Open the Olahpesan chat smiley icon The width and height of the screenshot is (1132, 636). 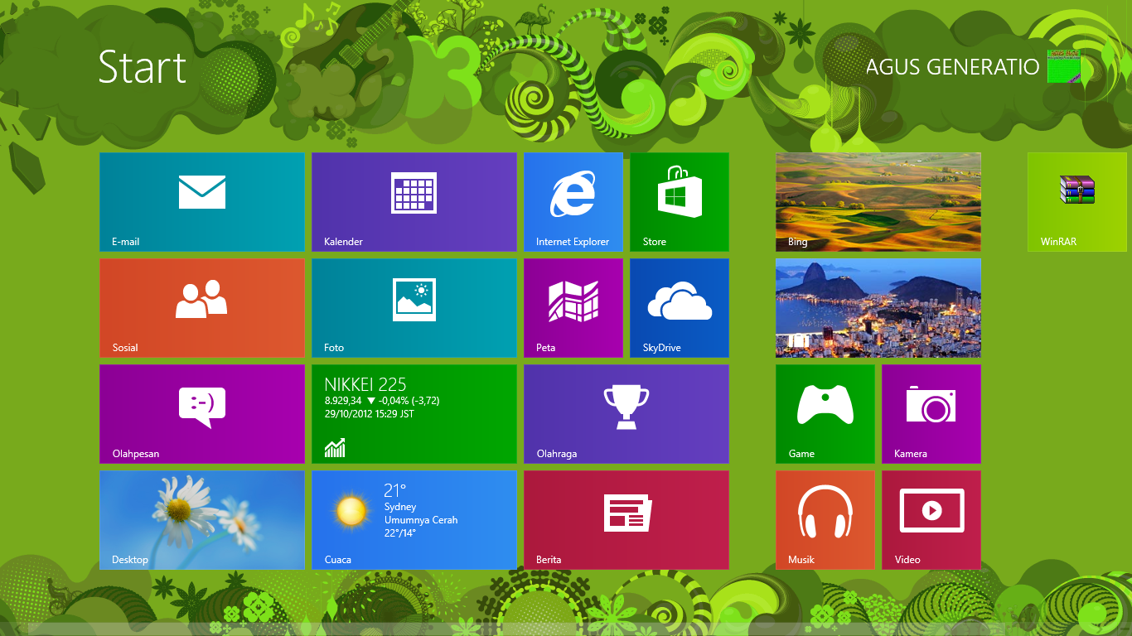[202, 407]
